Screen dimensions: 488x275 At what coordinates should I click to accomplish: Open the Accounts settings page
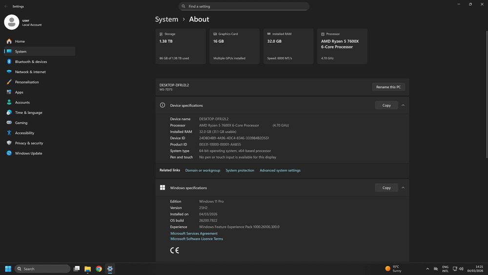(x=22, y=103)
